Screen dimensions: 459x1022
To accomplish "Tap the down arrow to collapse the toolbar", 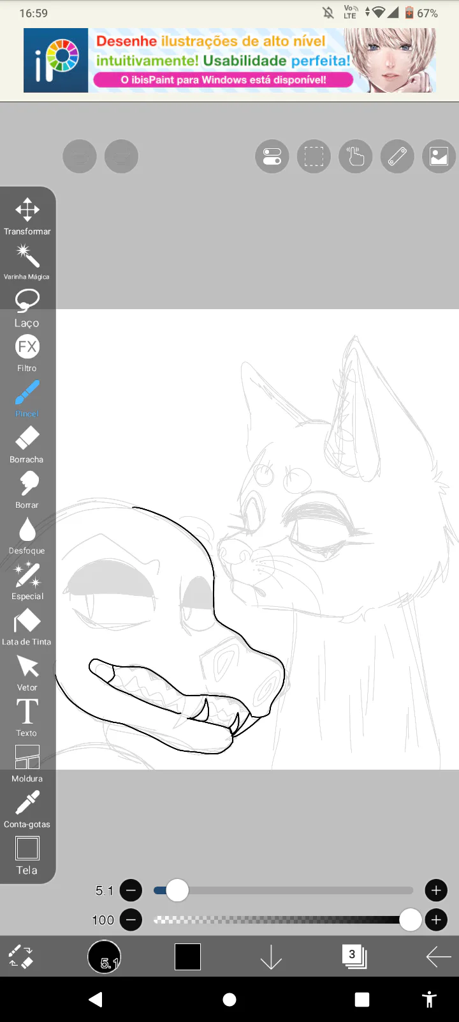I will [271, 957].
